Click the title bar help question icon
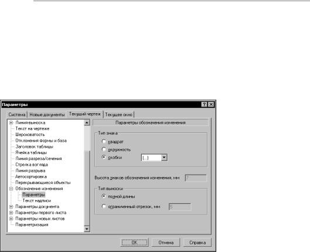This screenshot has width=310, height=252. coord(205,104)
